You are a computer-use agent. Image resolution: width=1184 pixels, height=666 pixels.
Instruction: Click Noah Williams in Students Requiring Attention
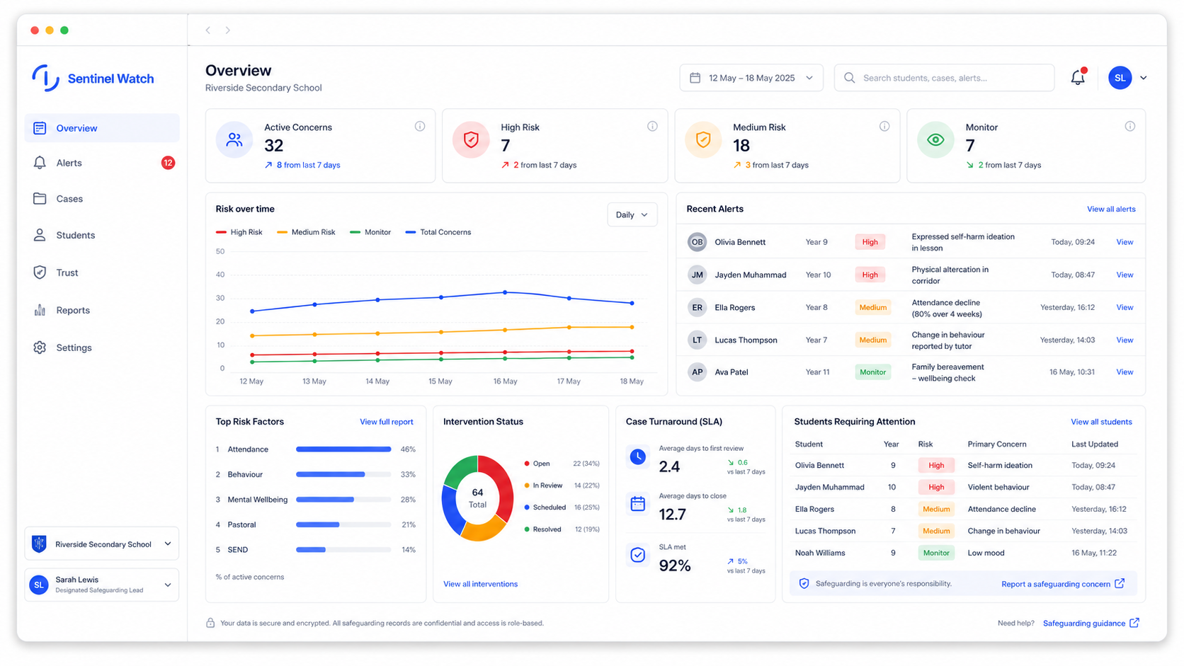click(x=820, y=553)
